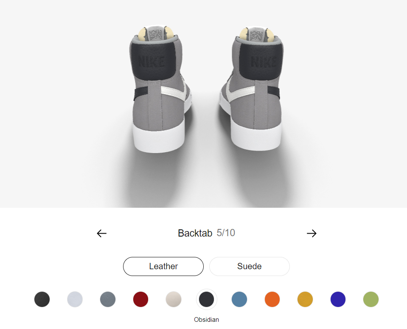Click the selected Obsidian color swatch
Image resolution: width=407 pixels, height=329 pixels.
(x=206, y=299)
